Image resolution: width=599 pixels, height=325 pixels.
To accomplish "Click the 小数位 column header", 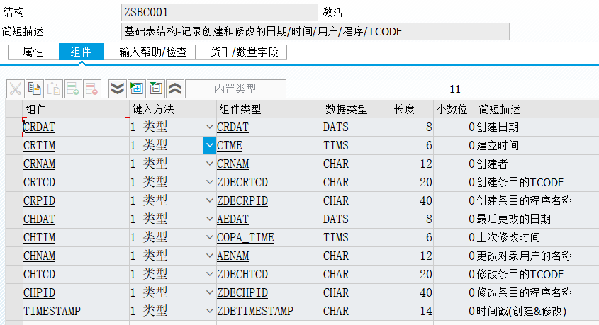I will [454, 109].
